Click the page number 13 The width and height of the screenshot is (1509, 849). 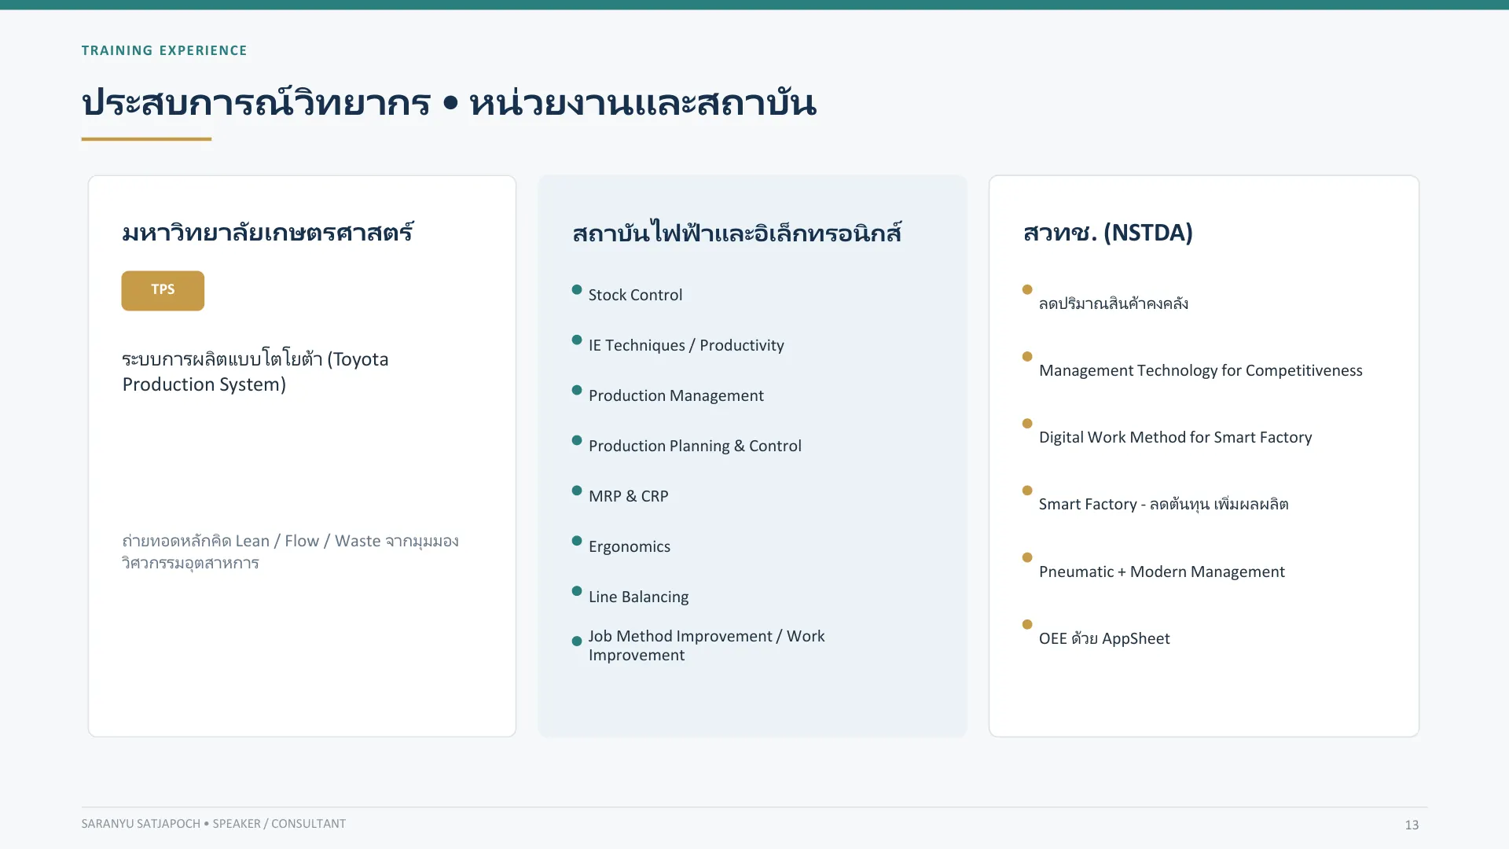pos(1412,825)
